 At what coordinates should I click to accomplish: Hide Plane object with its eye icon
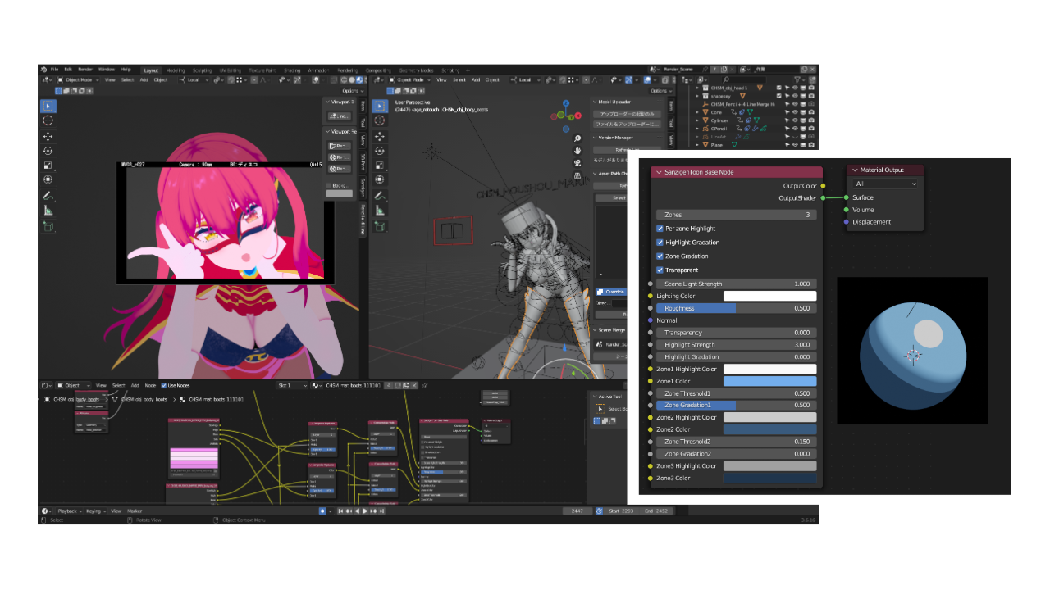(795, 144)
